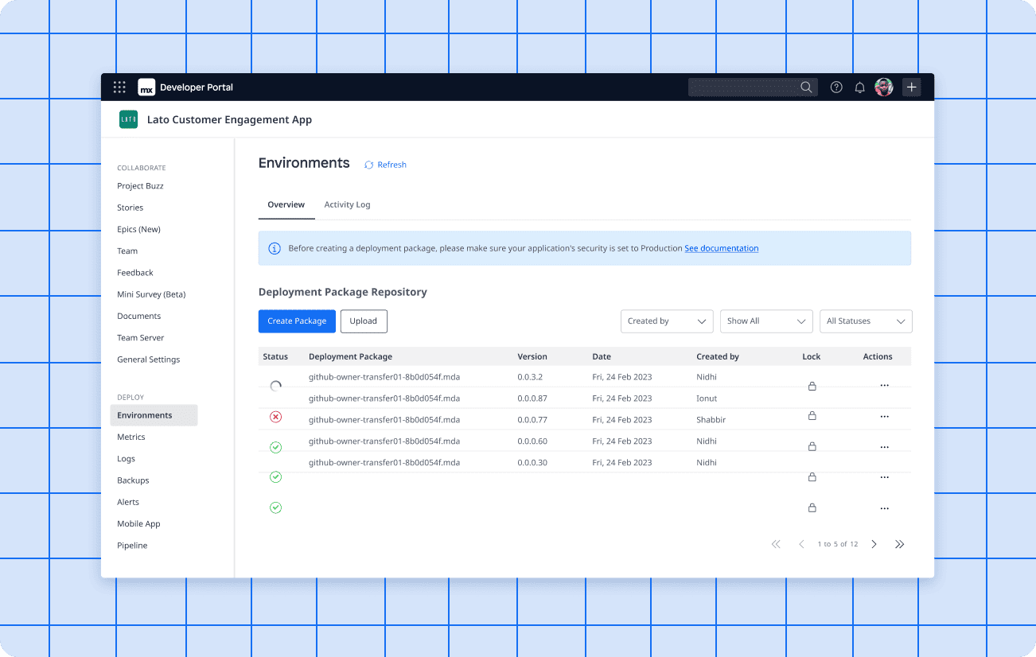This screenshot has height=657, width=1036.
Task: Expand the Created by dropdown
Action: pyautogui.click(x=667, y=321)
